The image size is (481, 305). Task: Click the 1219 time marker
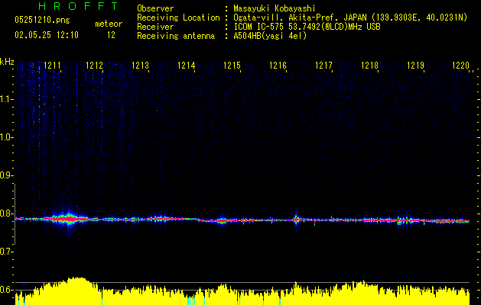point(415,66)
